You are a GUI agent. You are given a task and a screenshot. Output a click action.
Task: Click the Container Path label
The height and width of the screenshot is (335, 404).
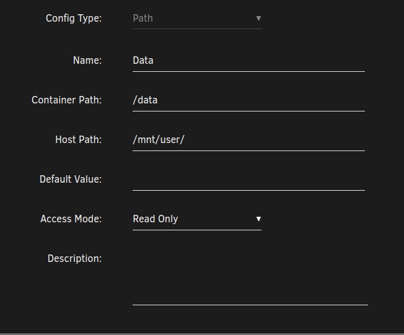[66, 100]
